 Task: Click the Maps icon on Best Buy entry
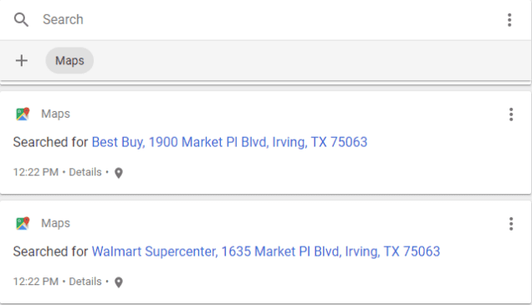(x=23, y=114)
